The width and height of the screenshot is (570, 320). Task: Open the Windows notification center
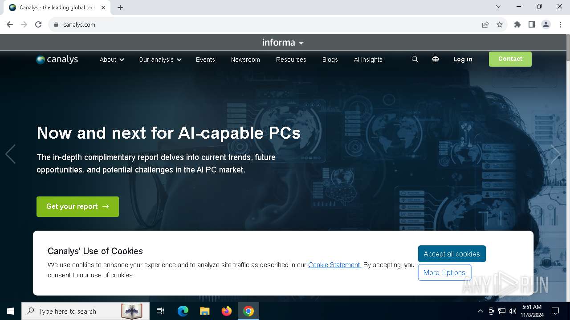(555, 311)
